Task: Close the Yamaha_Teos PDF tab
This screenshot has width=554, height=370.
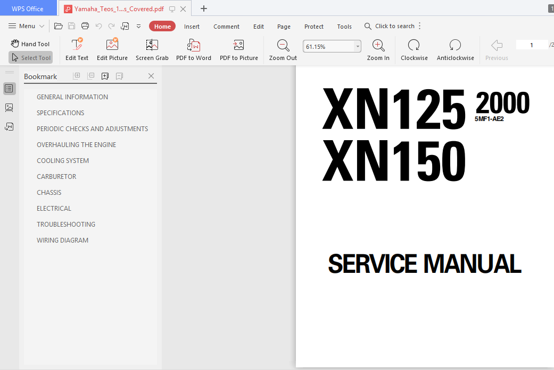Action: [x=183, y=9]
